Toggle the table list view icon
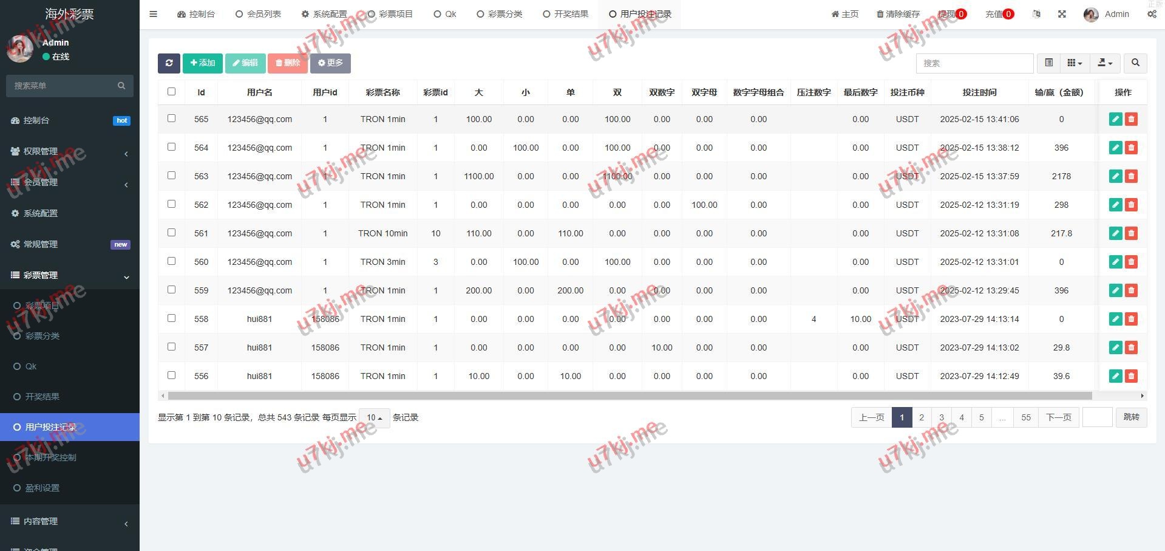Screen dimensions: 1165x551 coord(1048,63)
